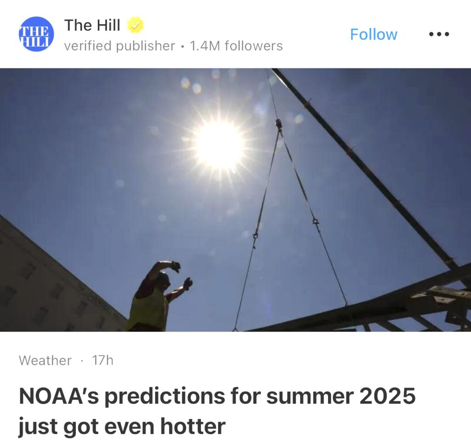Click the horizontal steel frame at photo bottom-right
471x445 pixels.
click(x=391, y=303)
